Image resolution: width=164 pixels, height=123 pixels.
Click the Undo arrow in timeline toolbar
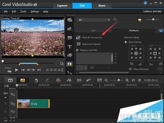click(x=36, y=80)
